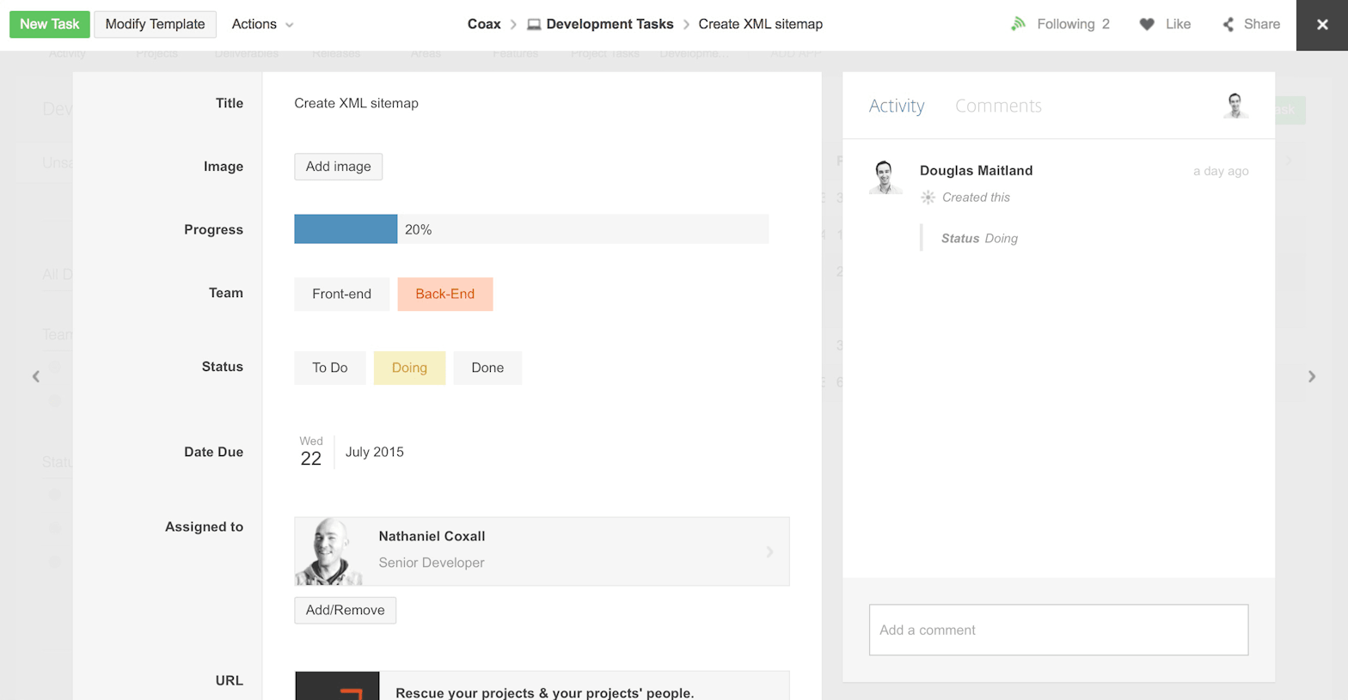
Task: Switch to the Comments tab
Action: [998, 106]
